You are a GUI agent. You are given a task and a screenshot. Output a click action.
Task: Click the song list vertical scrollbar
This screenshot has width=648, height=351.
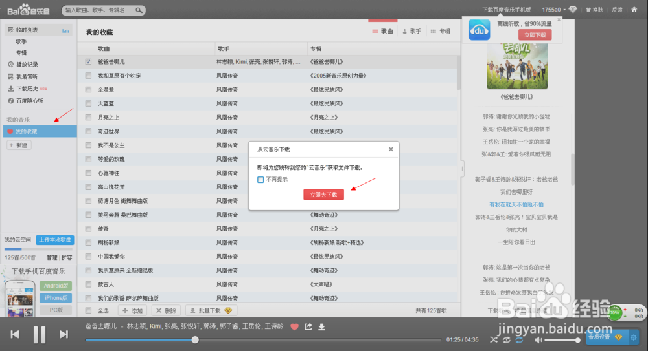coord(458,73)
